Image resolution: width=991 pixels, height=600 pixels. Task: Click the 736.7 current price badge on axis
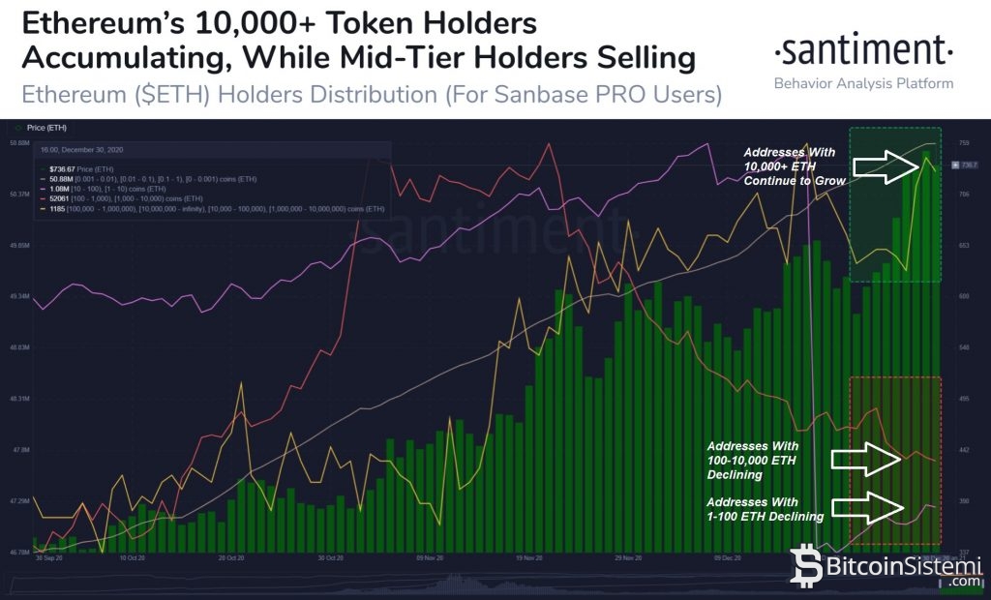coord(967,165)
